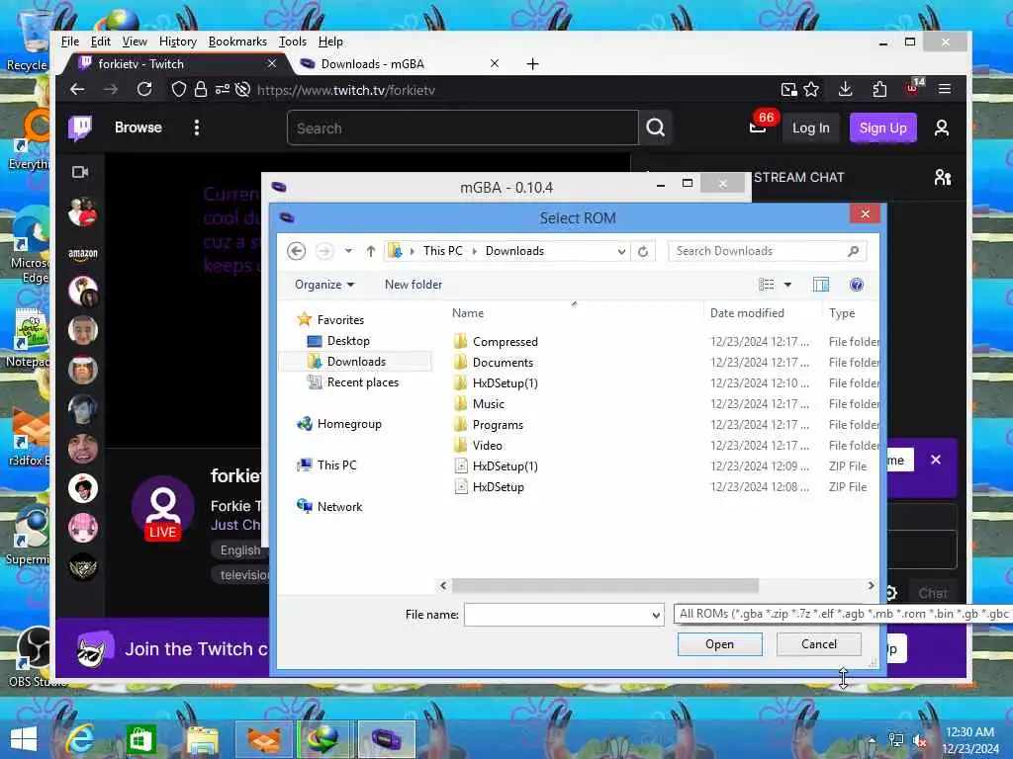
Task: Click the Up one level arrow in dialog
Action: (x=371, y=251)
